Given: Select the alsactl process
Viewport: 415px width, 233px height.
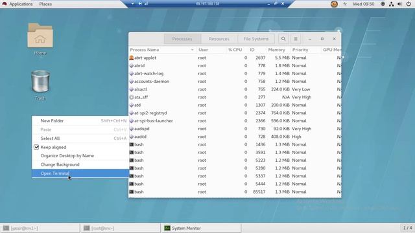Looking at the screenshot, I should (141, 89).
